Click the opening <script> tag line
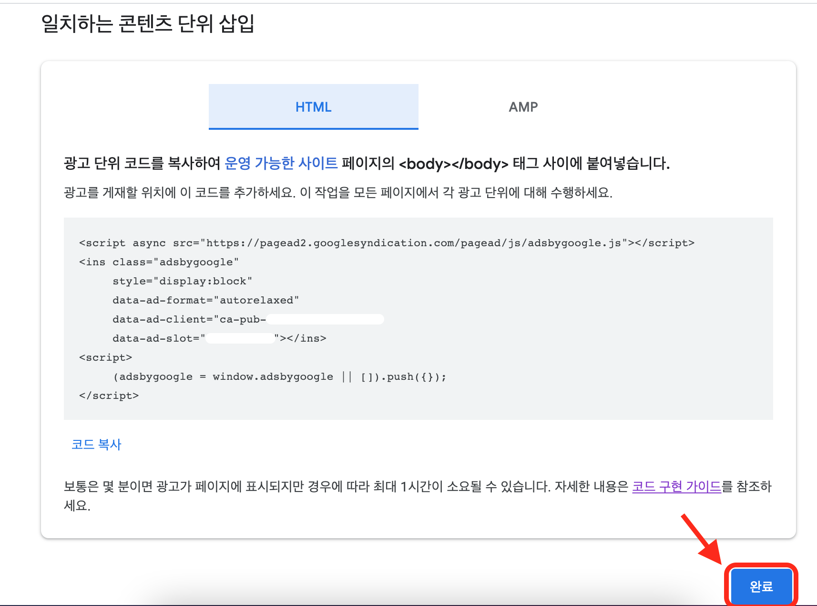 [105, 357]
